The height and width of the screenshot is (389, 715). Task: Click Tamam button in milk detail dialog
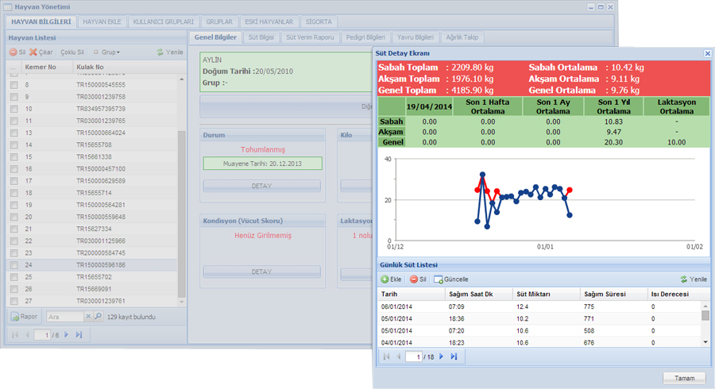point(685,378)
